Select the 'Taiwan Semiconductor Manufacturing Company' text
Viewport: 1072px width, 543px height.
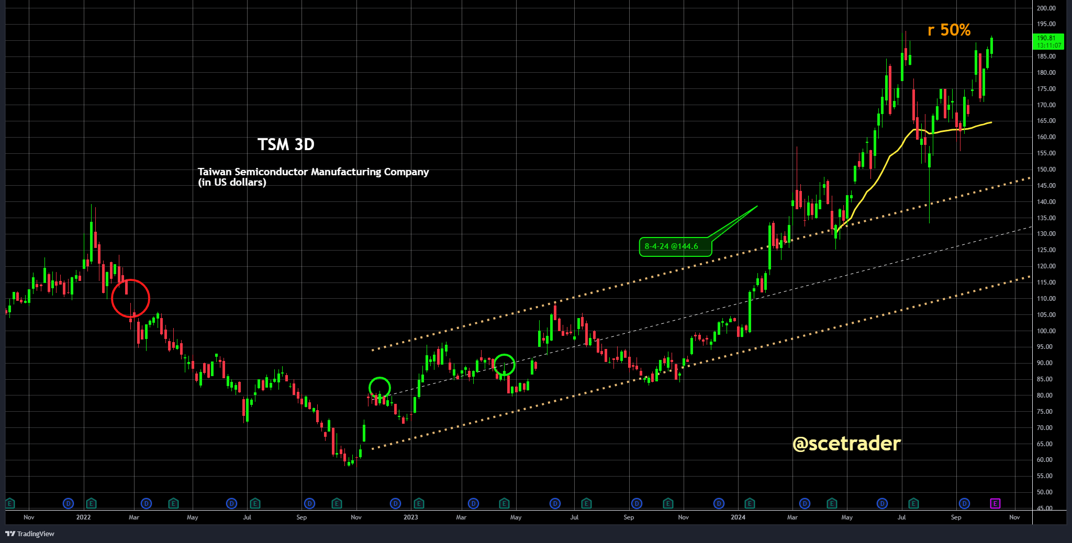313,172
